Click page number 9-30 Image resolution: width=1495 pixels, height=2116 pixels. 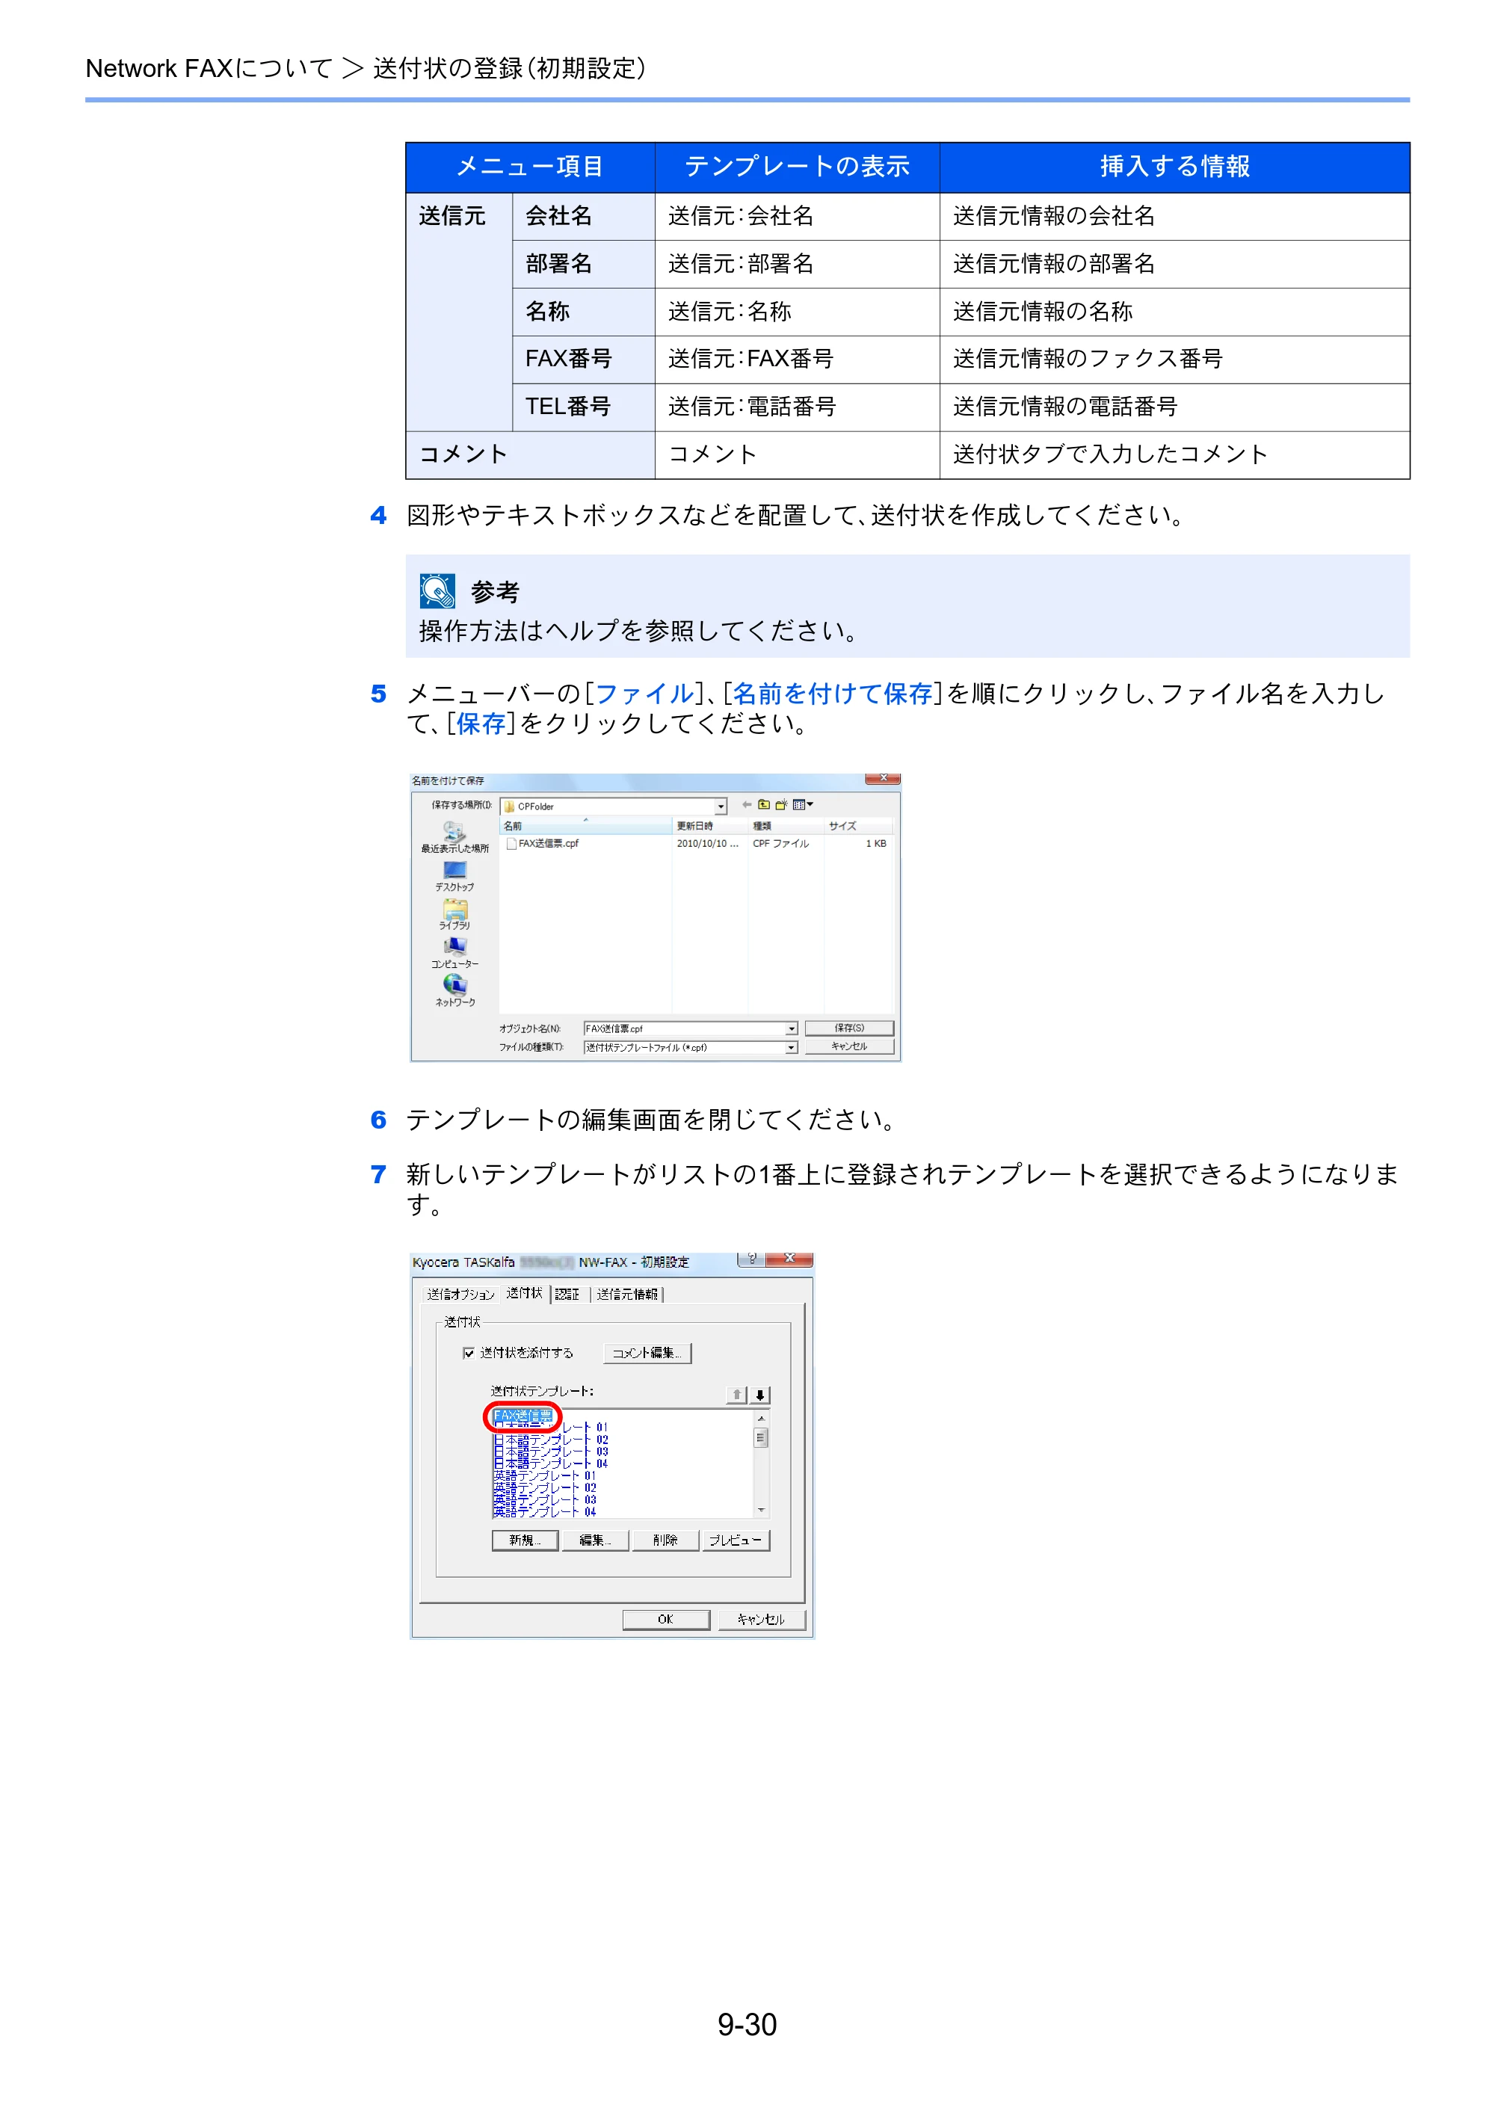747,2025
